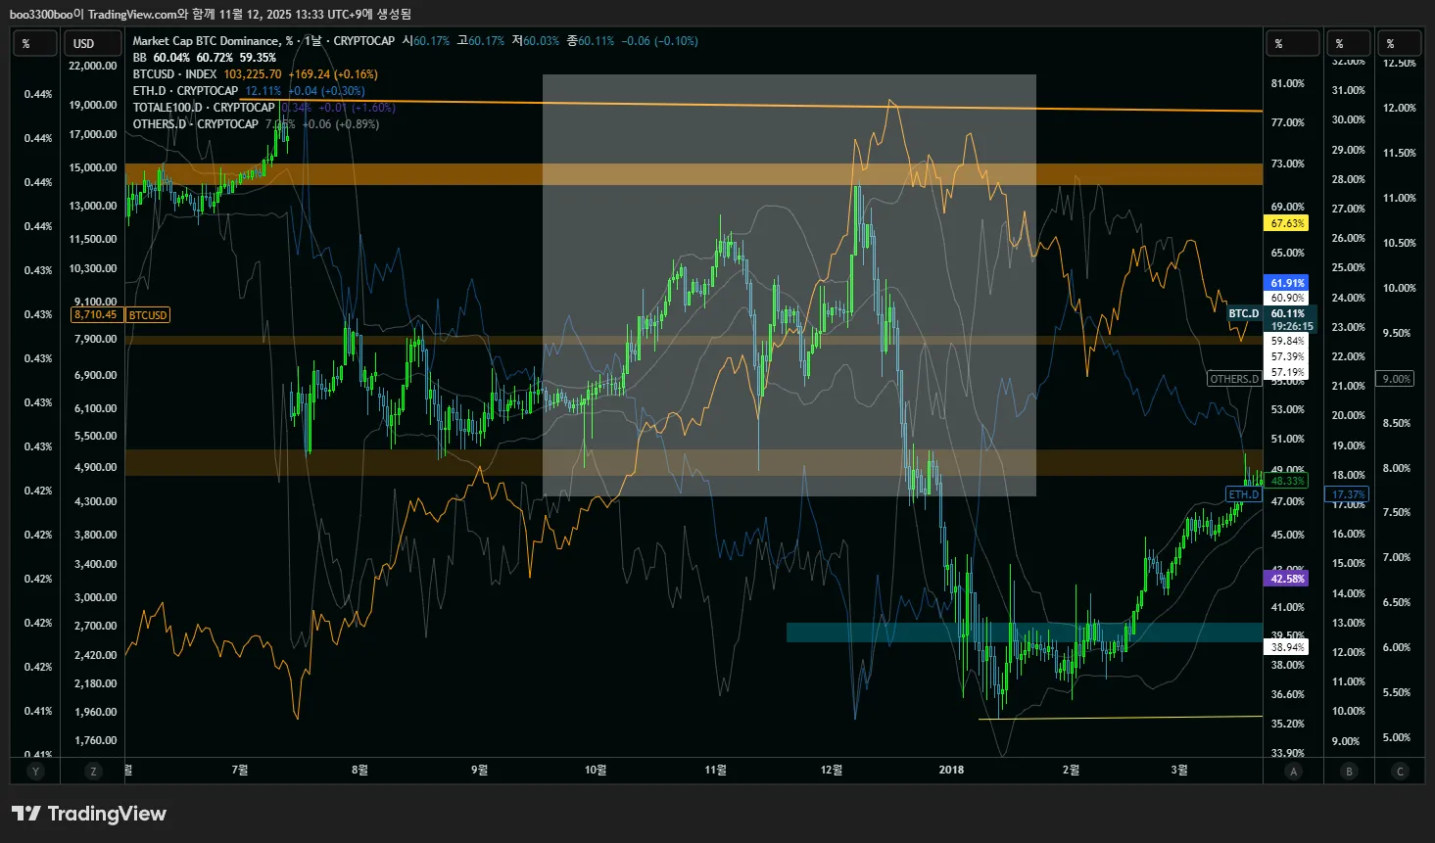
Task: Click the OTHERS.D series label tag
Action: point(1234,379)
